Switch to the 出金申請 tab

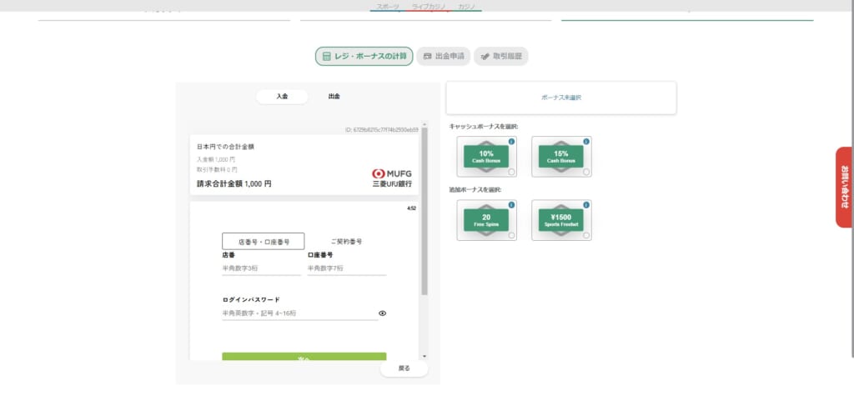tap(443, 57)
